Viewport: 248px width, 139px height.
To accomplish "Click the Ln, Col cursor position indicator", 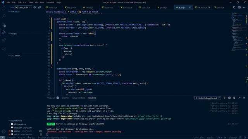I will (199, 137).
